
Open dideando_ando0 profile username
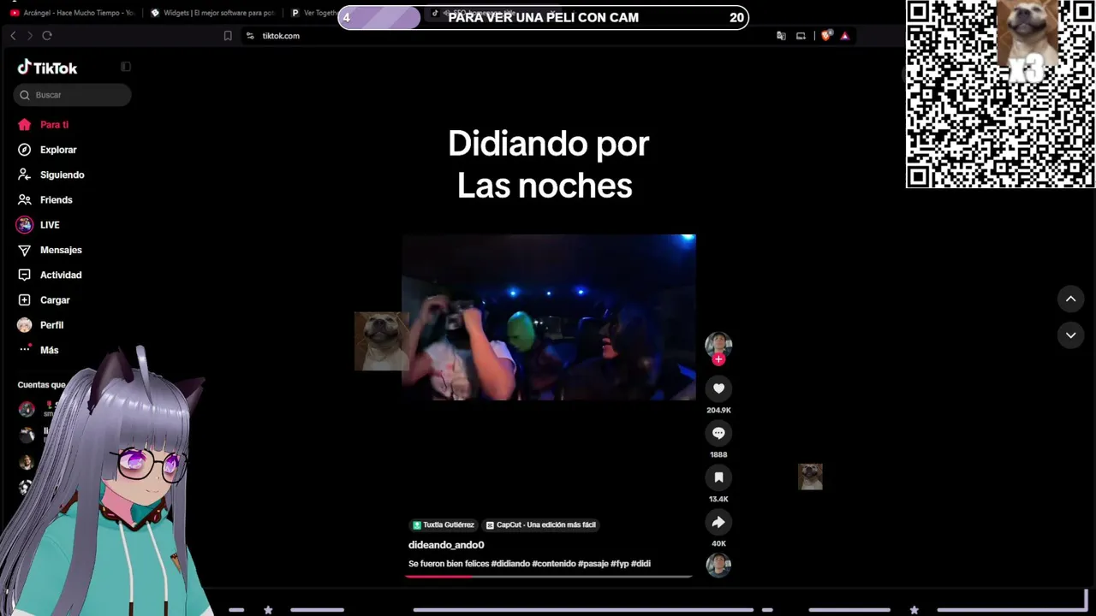(x=446, y=545)
